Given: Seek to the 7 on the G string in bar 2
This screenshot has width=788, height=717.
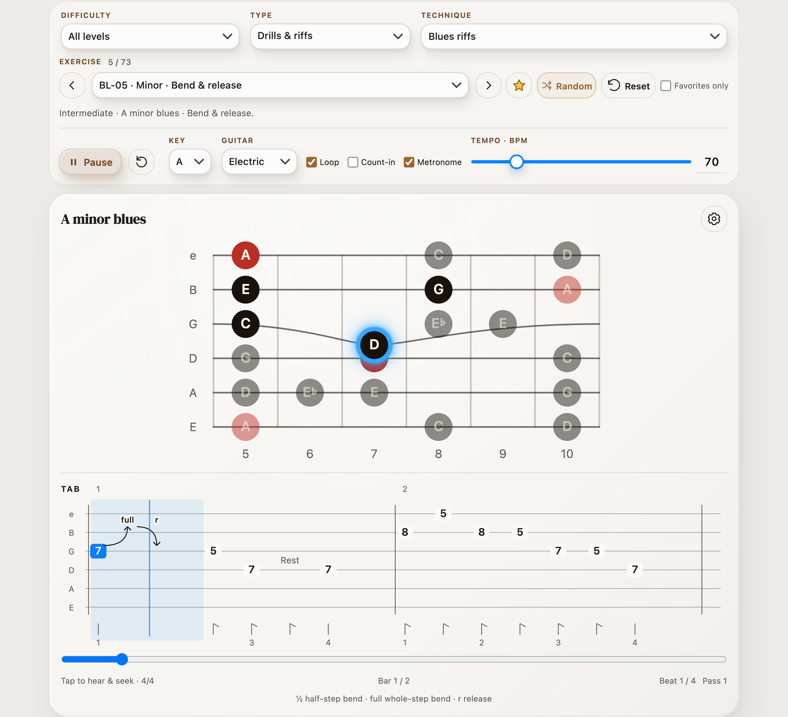Looking at the screenshot, I should 558,551.
